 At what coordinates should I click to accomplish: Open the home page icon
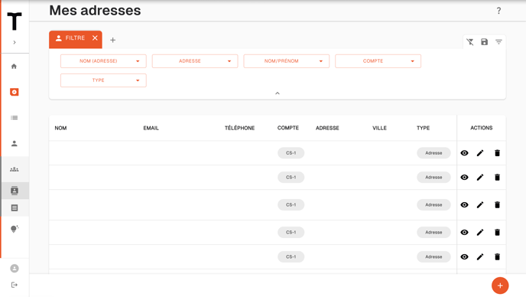coord(14,66)
